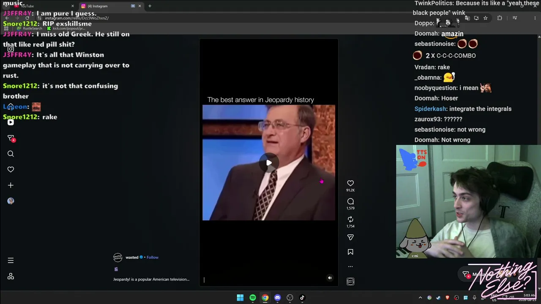The width and height of the screenshot is (541, 304).
Task: Click the Chrome address bar URL
Action: 77,18
